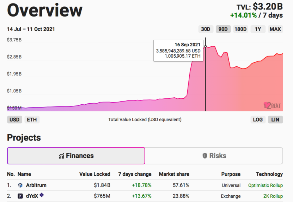The height and width of the screenshot is (202, 293).
Task: Click the purple diamond badge beside dYdX
Action: click(42, 195)
